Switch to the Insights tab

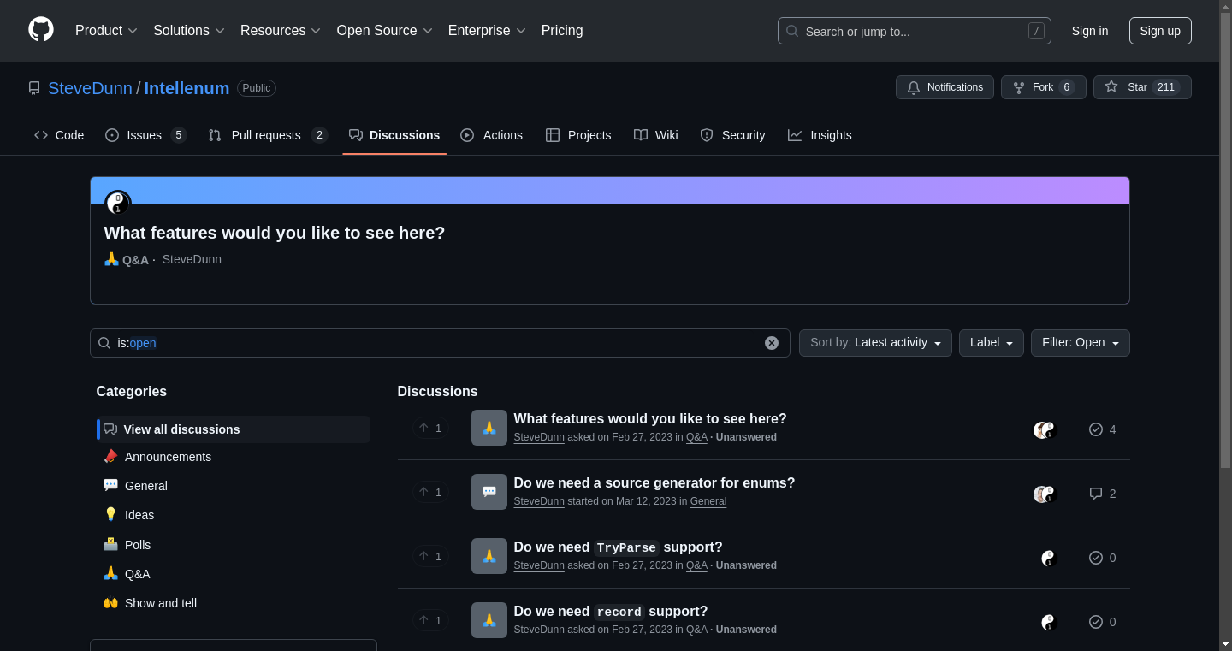tap(820, 135)
